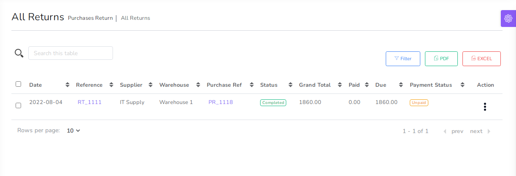Open return reference RT_1111 link
Screen dimensions: 516x176
pos(89,102)
